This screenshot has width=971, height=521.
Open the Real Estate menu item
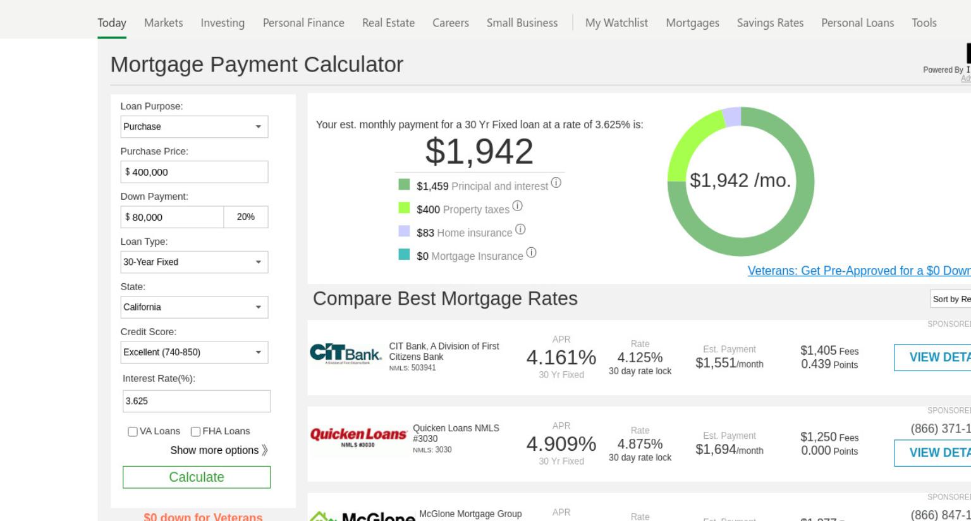(x=388, y=23)
